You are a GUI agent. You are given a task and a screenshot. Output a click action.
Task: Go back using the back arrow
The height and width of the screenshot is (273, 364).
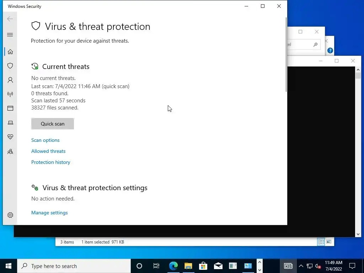(10, 19)
